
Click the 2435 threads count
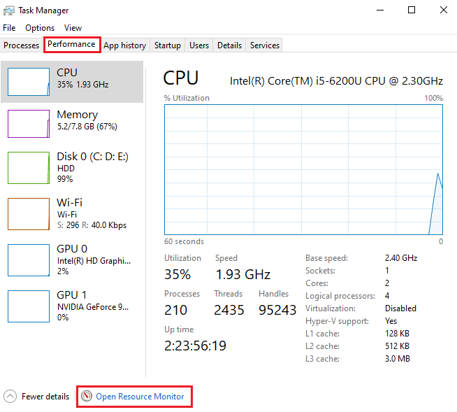point(228,310)
